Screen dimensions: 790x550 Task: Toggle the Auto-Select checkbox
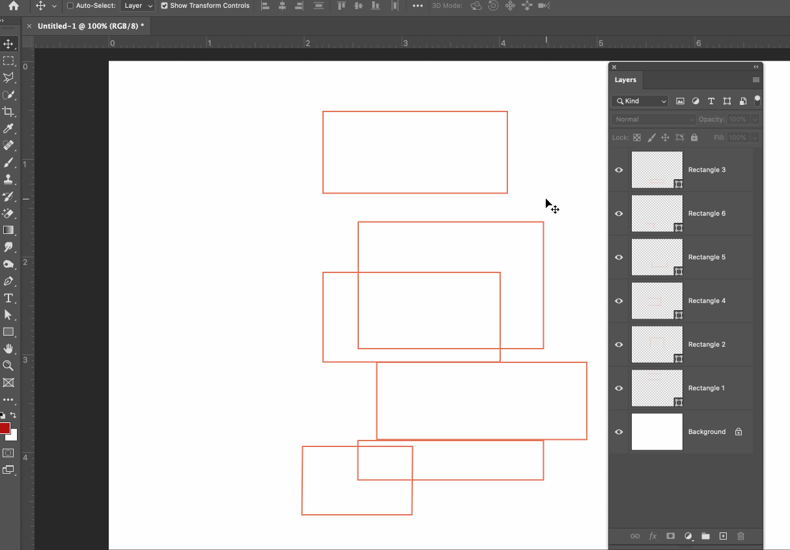(70, 5)
